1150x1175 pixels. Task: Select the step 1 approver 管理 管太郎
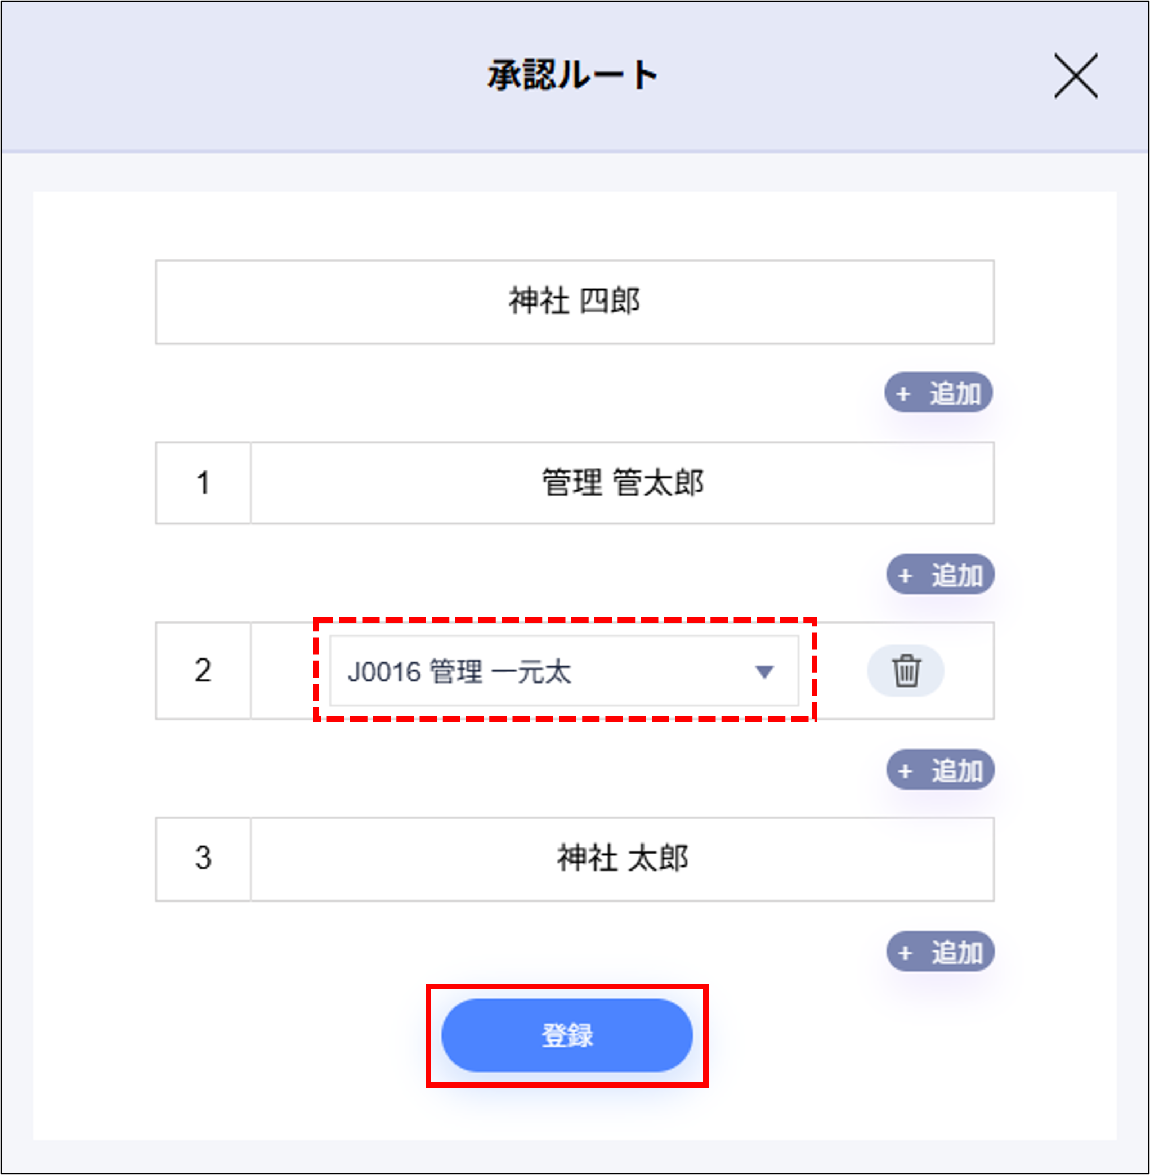(x=622, y=483)
